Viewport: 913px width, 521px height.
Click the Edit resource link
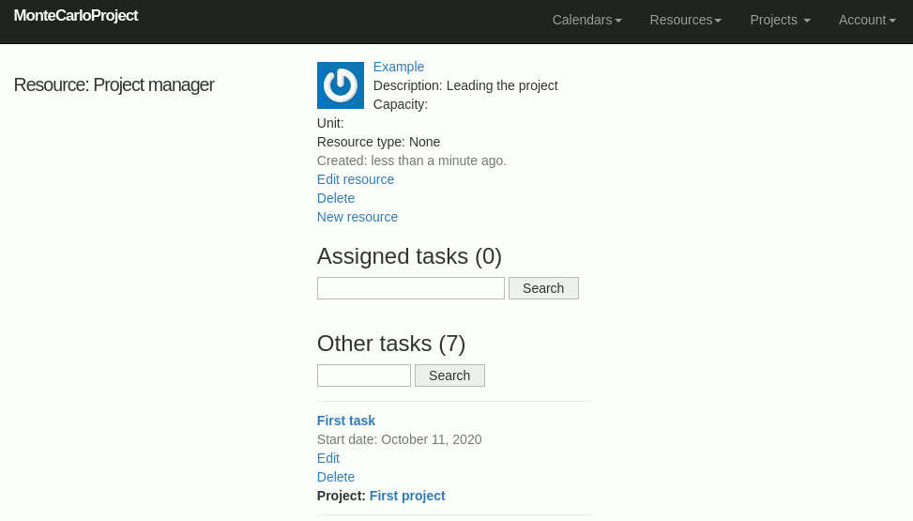tap(355, 179)
